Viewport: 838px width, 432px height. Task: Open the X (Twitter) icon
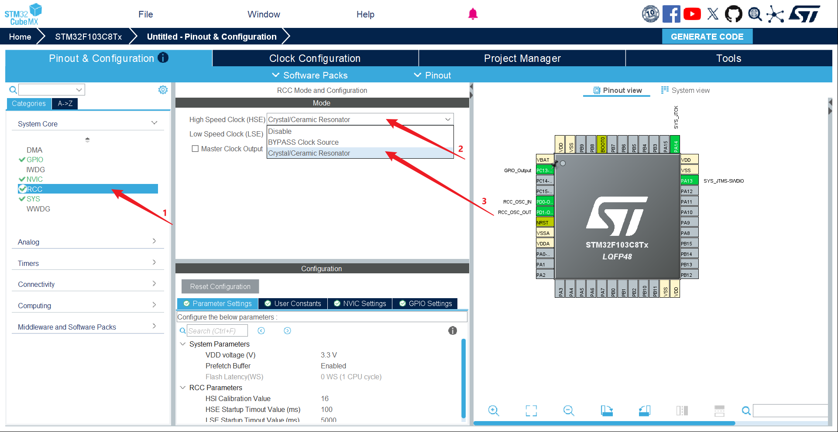coord(713,14)
